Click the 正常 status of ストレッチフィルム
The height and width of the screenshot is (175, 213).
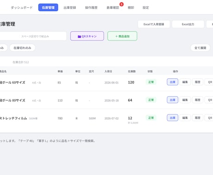151,118
